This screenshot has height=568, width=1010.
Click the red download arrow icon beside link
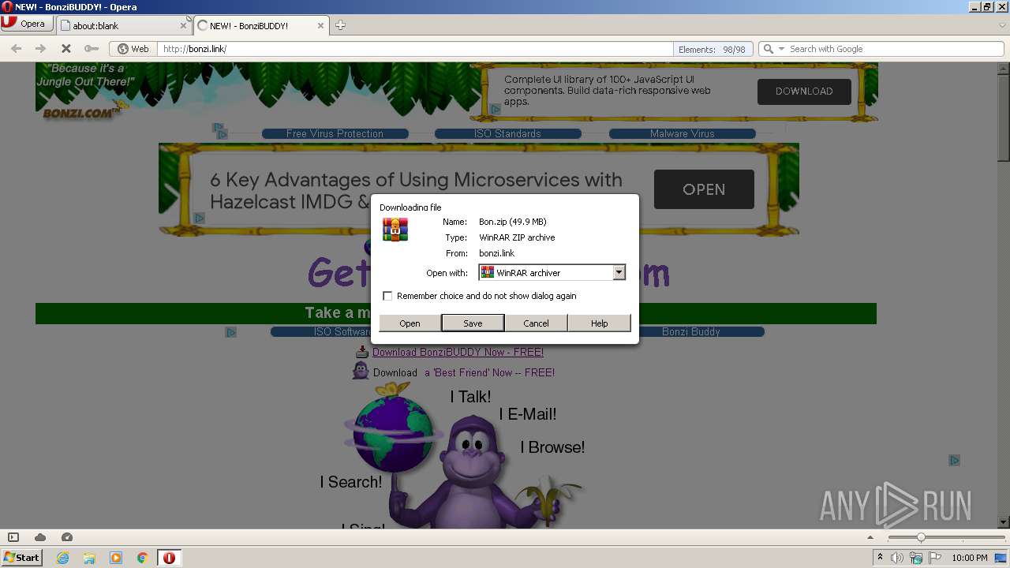362,352
